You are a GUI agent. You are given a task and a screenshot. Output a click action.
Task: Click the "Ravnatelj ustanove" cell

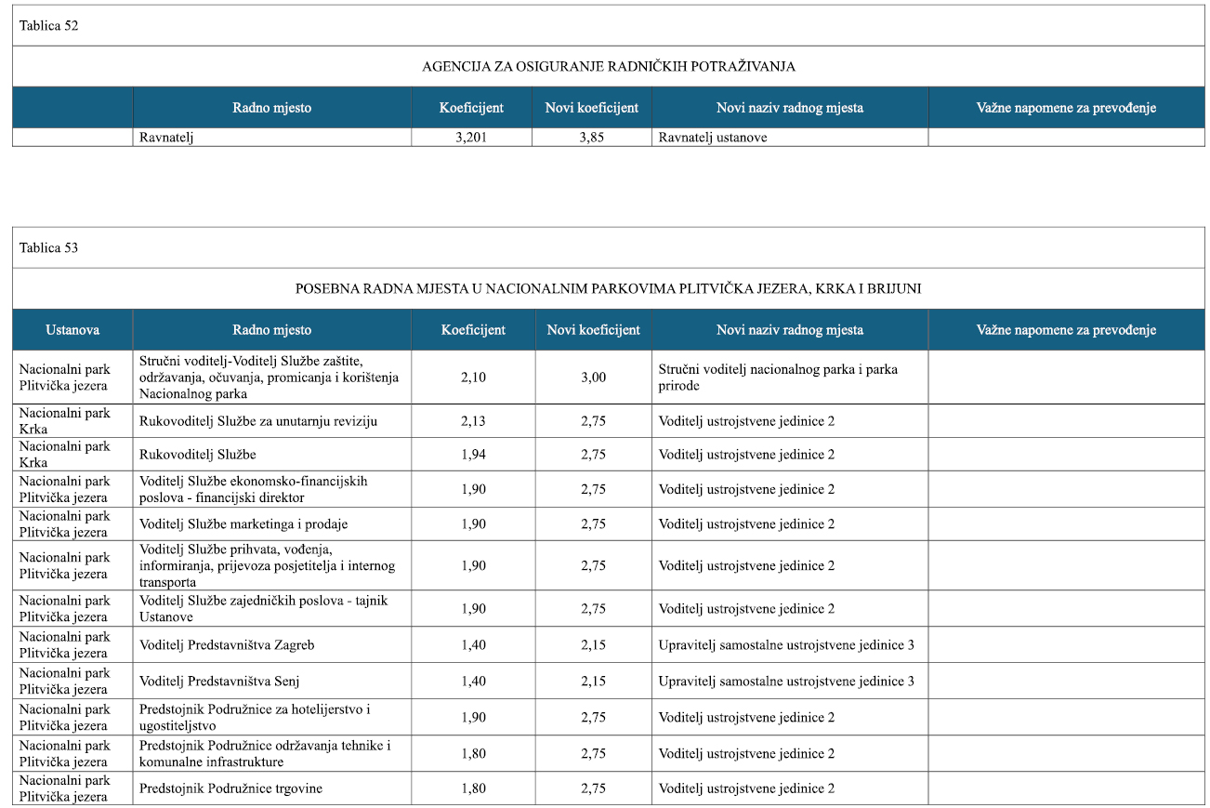[713, 139]
